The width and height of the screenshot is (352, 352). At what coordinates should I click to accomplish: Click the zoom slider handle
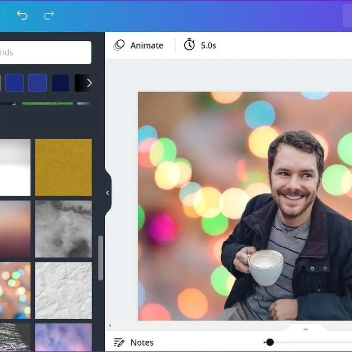pyautogui.click(x=270, y=342)
